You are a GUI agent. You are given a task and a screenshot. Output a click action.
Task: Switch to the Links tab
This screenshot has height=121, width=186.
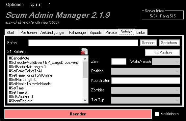[x=141, y=33]
